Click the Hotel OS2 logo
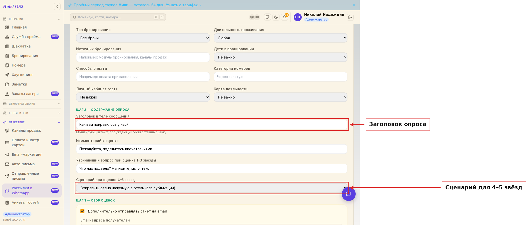The image size is (532, 225). [13, 6]
